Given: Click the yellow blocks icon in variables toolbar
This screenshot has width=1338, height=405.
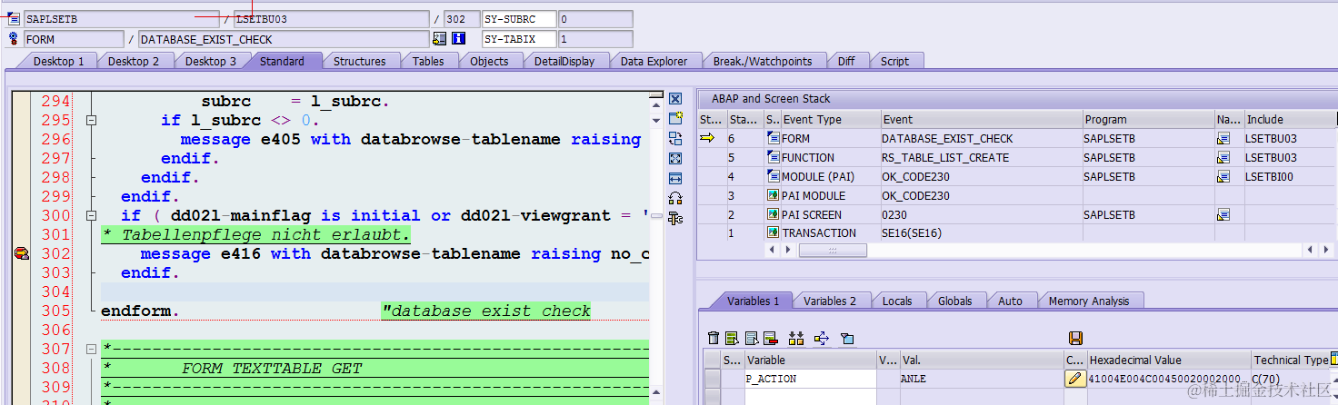Looking at the screenshot, I should pyautogui.click(x=796, y=338).
